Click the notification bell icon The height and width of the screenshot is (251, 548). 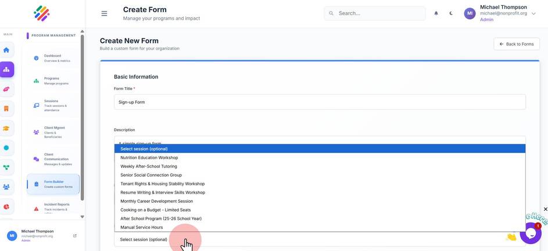point(436,13)
